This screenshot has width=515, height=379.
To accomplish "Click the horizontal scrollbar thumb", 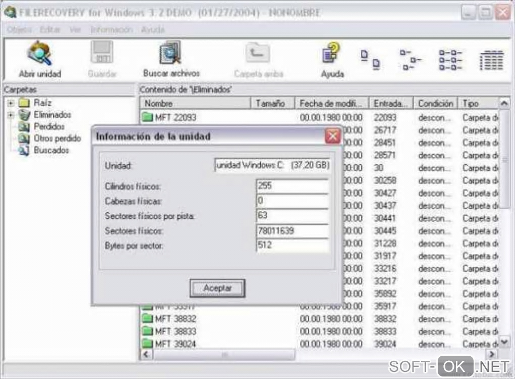I will (224, 354).
